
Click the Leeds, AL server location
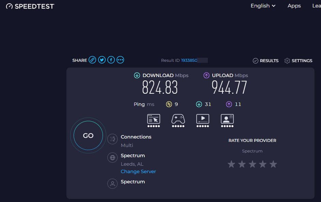pyautogui.click(x=132, y=164)
